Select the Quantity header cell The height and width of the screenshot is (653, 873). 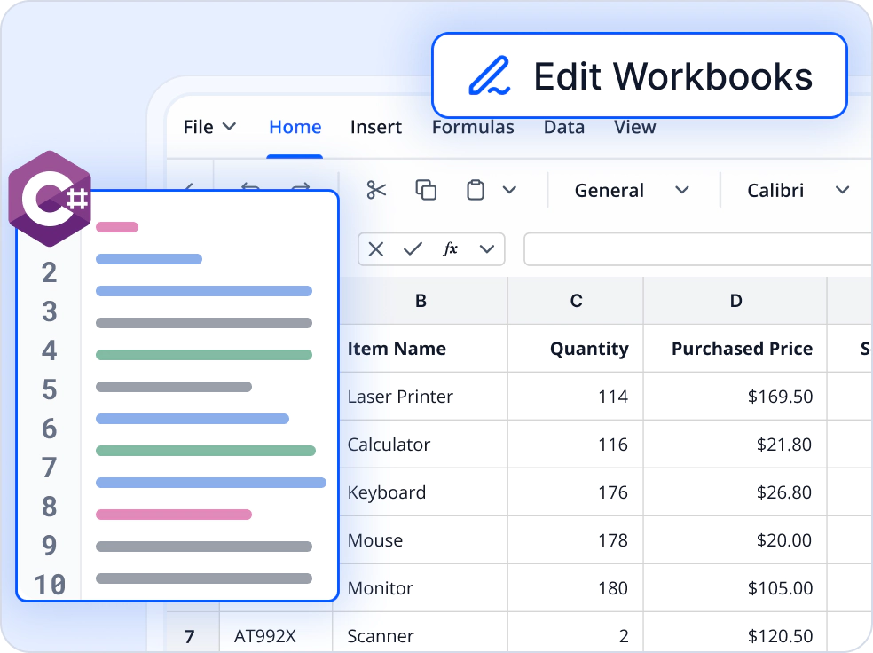pos(576,349)
